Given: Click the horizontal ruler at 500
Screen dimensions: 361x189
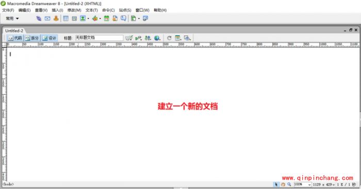Looking at the screenshot, I should coord(166,44).
